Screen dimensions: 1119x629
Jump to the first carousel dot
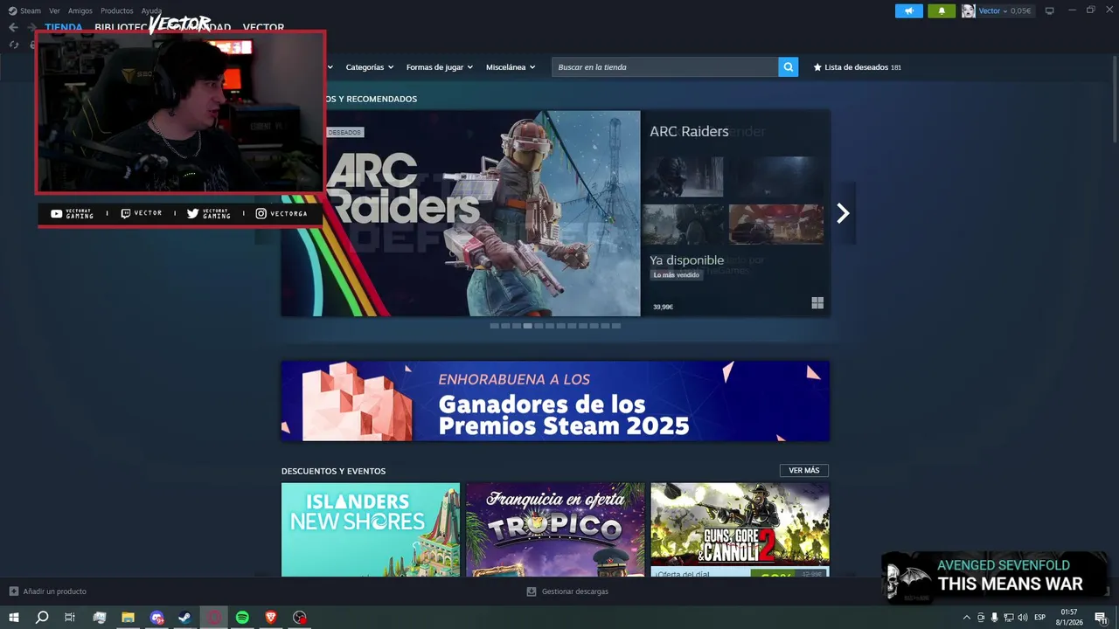494,326
